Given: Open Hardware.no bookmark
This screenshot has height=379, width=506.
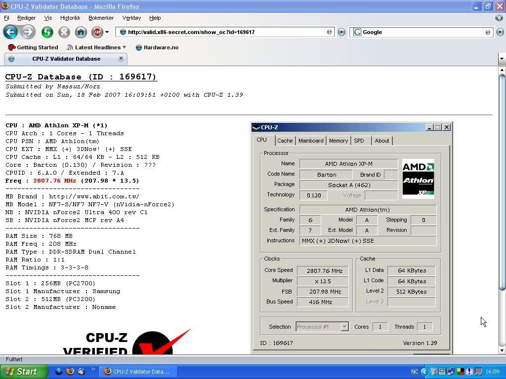Looking at the screenshot, I should [157, 47].
